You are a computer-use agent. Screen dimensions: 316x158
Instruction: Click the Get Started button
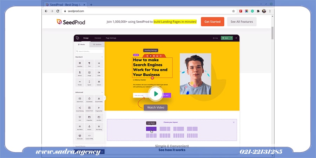point(212,21)
